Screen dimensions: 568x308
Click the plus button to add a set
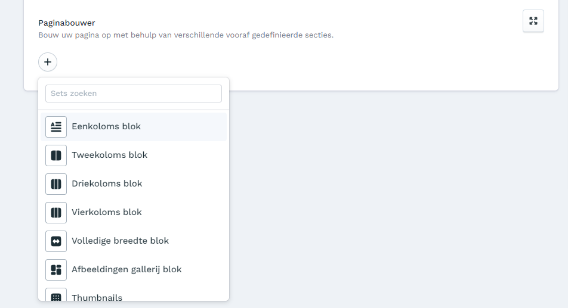tap(48, 62)
